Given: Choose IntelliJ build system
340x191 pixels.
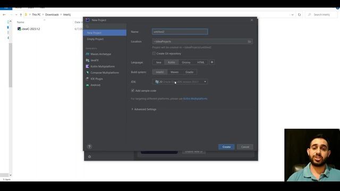Looking at the screenshot, I should 160,72.
